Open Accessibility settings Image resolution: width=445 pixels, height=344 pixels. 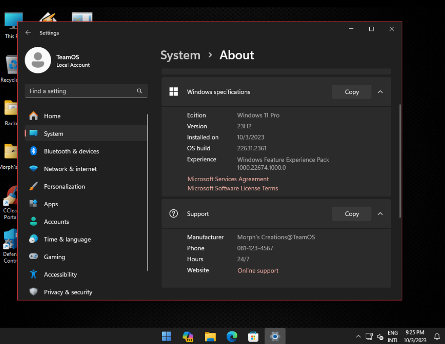point(86,274)
